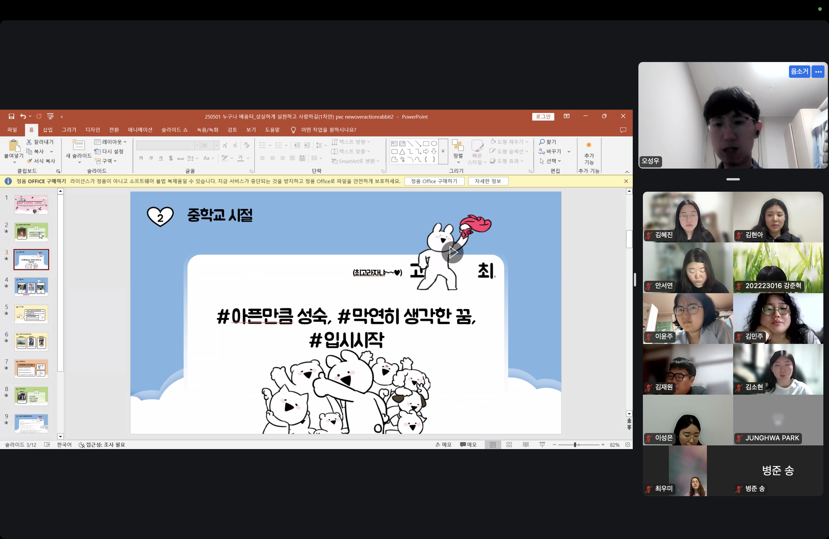Start slide show from status bar icon
This screenshot has height=539, width=829.
[542, 445]
